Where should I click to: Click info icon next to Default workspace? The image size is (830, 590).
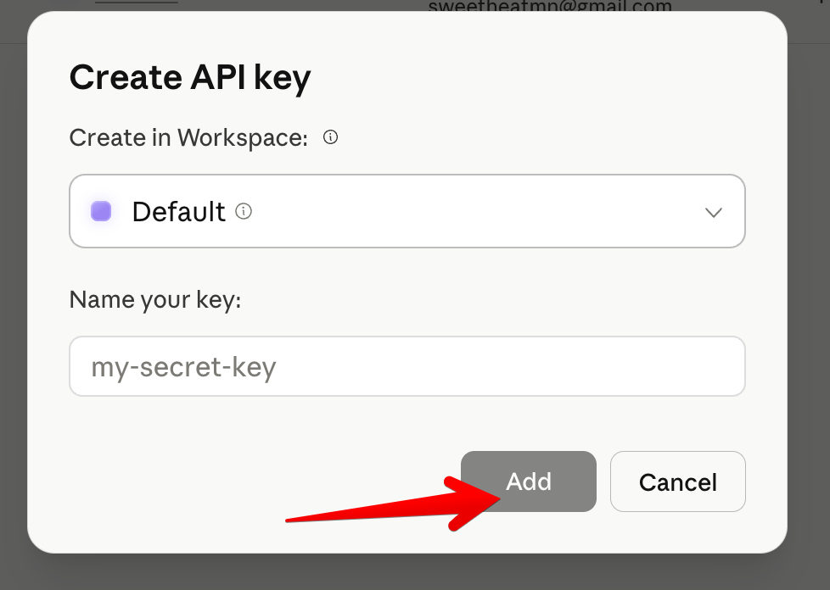(x=244, y=211)
